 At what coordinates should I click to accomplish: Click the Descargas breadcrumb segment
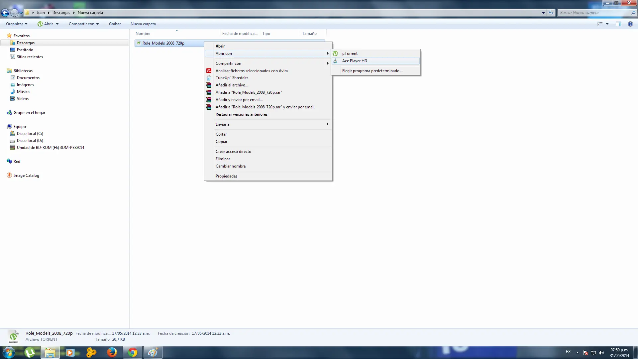[61, 13]
